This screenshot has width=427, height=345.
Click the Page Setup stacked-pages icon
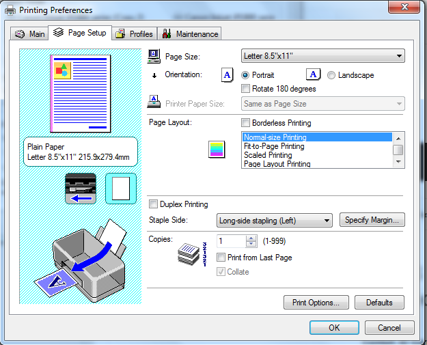tap(59, 32)
